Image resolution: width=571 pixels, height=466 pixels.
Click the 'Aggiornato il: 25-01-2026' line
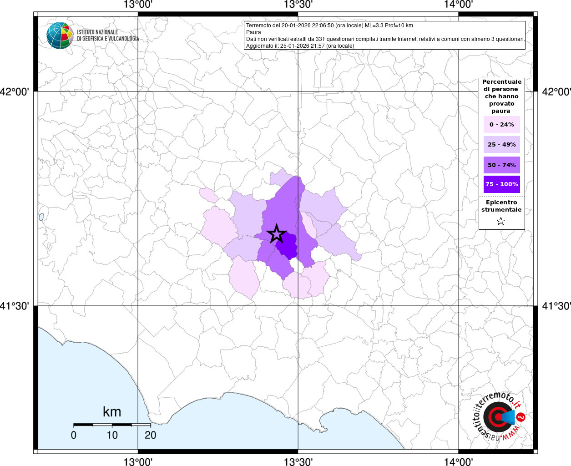coord(300,46)
